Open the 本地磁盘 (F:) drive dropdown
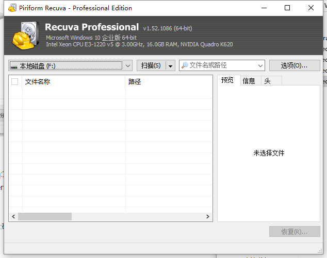Viewport: 327px width, 258px height. pos(71,66)
